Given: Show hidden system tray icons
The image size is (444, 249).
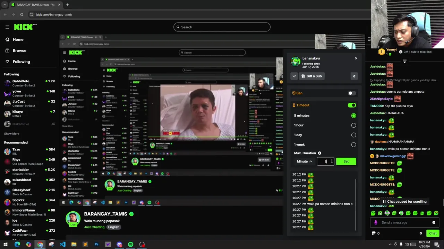Looking at the screenshot, I should point(390,245).
